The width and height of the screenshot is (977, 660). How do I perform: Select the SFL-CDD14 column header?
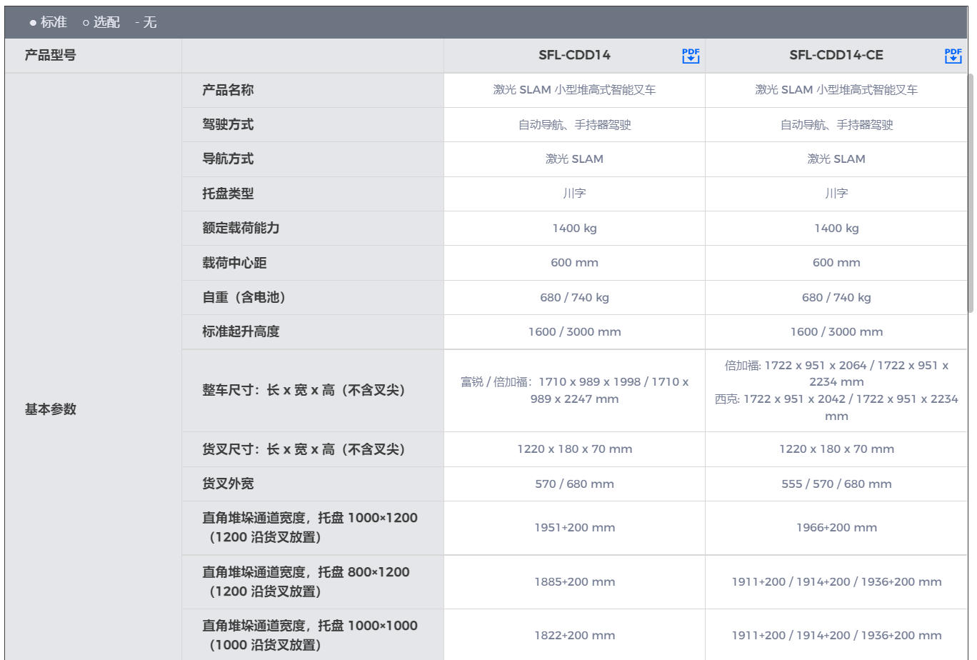coord(574,55)
